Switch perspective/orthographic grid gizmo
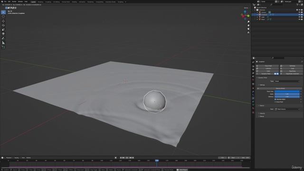The width and height of the screenshot is (304, 171). click(248, 33)
